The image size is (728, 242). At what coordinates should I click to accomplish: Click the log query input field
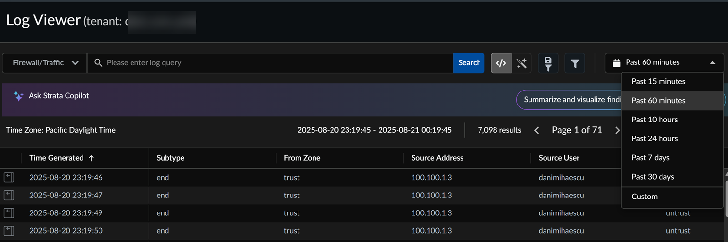tap(272, 63)
